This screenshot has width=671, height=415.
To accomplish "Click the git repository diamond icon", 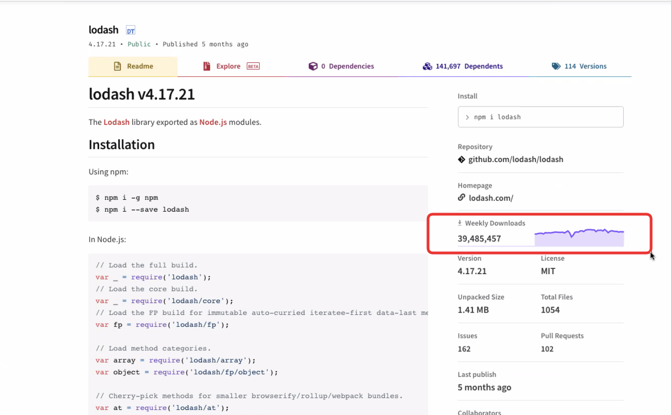I will (x=462, y=159).
